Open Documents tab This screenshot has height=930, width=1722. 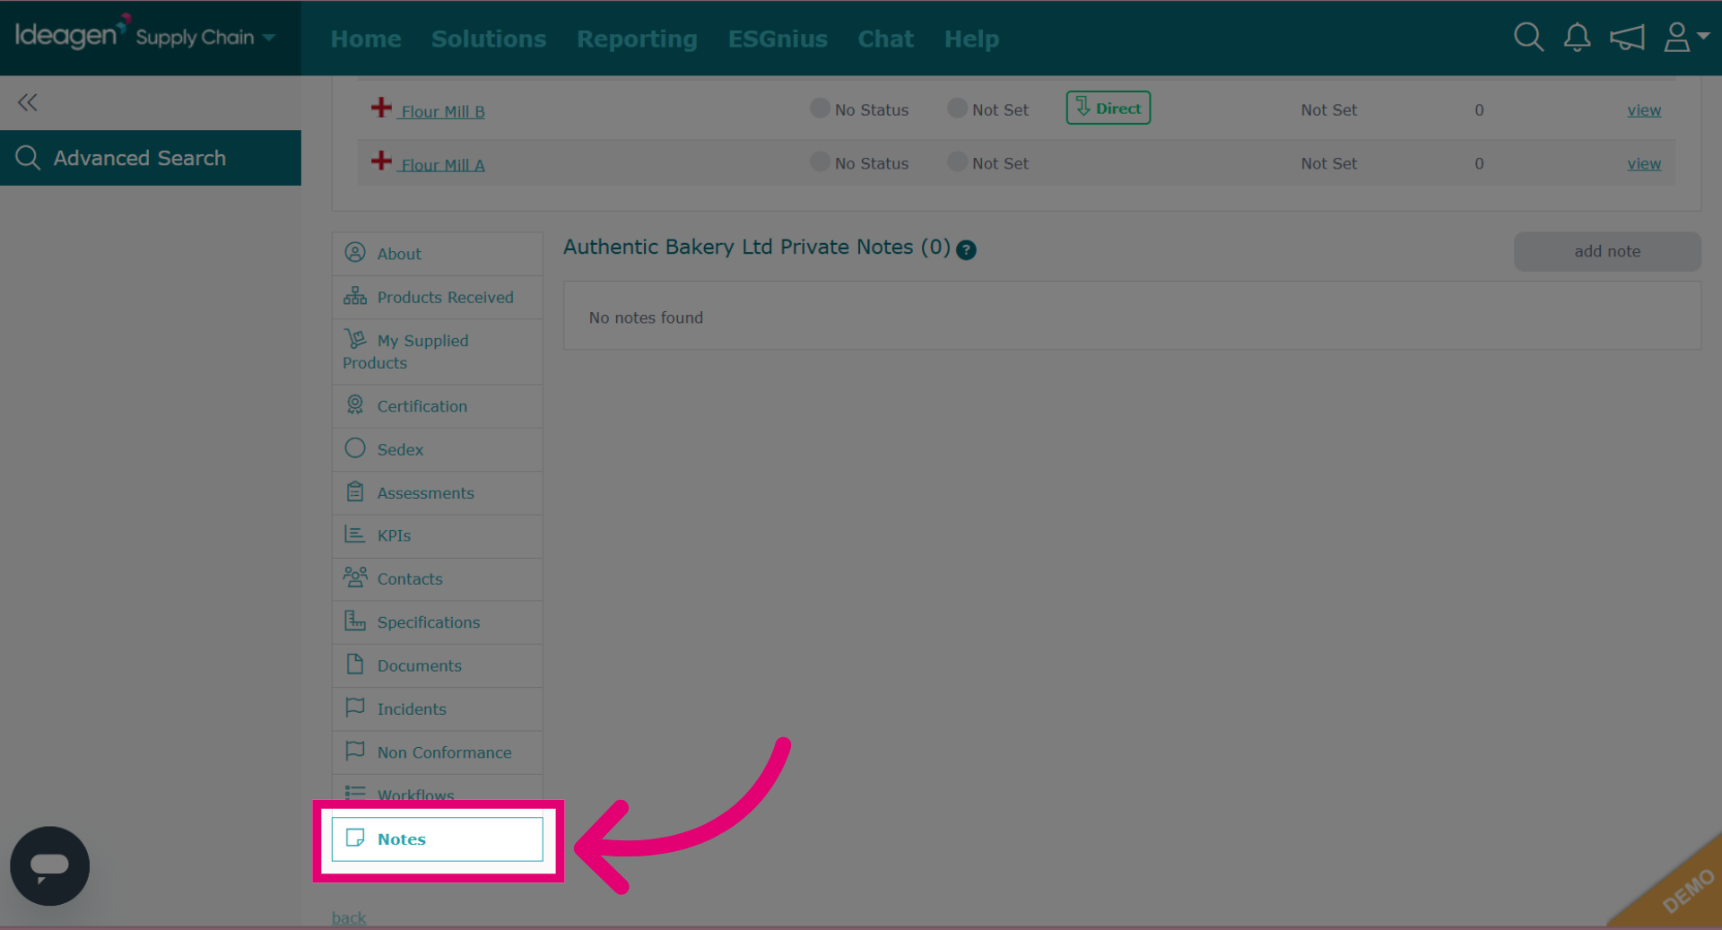click(x=438, y=666)
